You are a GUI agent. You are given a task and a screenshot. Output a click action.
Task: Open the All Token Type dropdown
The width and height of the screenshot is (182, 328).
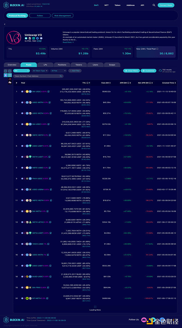(40, 71)
